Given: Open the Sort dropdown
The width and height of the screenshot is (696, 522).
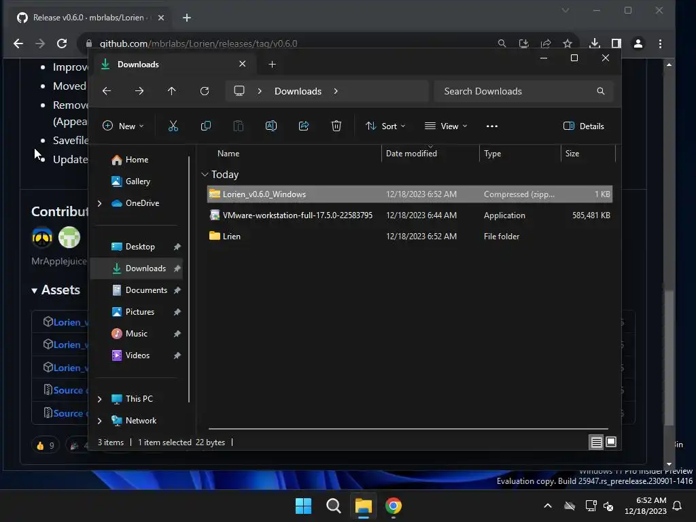Looking at the screenshot, I should (385, 126).
